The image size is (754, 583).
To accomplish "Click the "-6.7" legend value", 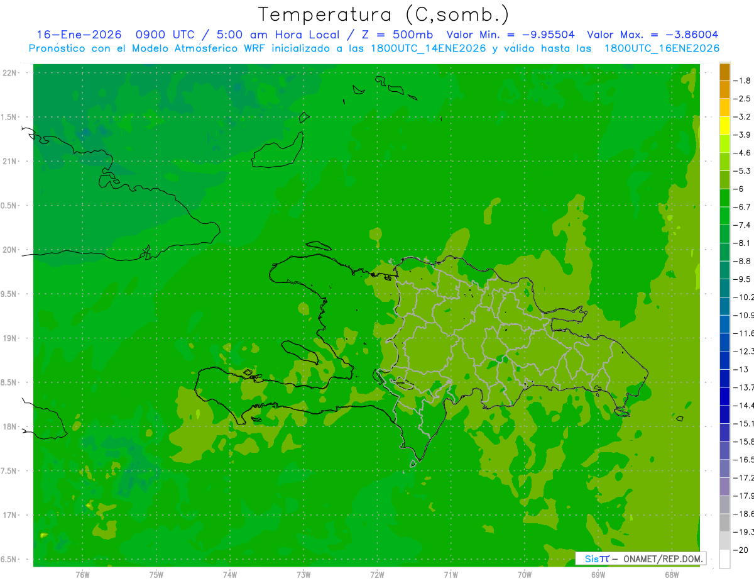I will click(743, 207).
